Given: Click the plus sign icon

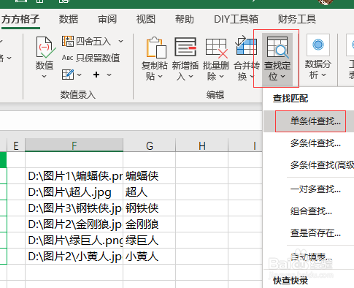Looking at the screenshot, I should point(96,75).
